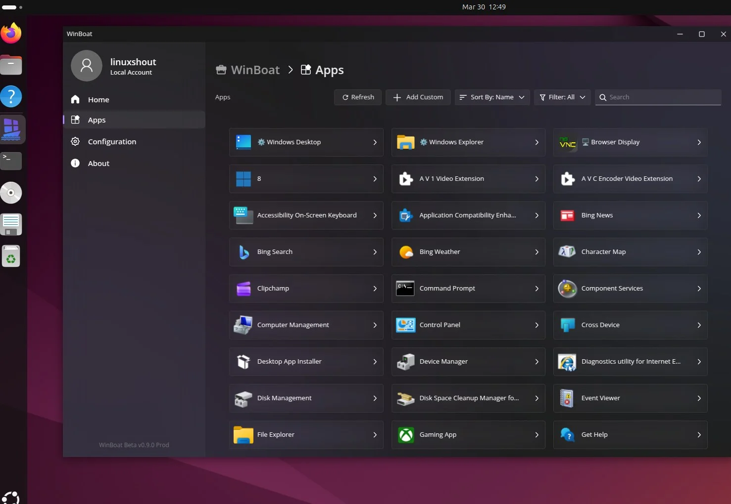Select the Disk Management label text

[x=284, y=398]
